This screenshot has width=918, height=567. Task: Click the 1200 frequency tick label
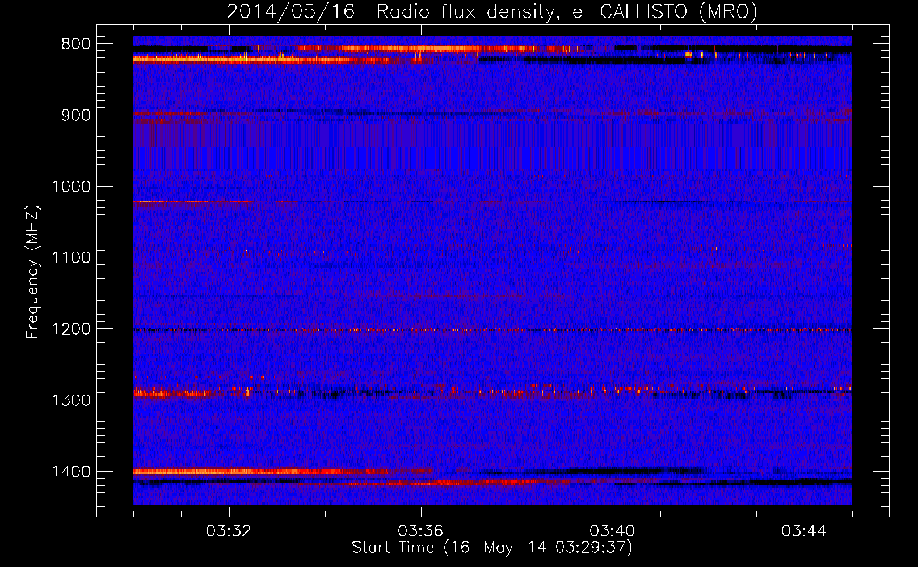tap(71, 329)
